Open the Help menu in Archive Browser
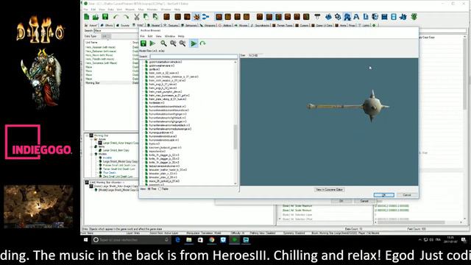This screenshot has height=265, width=471. coord(181,36)
